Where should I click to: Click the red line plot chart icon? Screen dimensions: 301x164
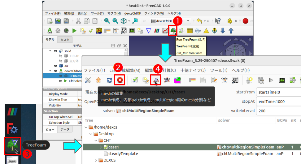tap(165, 31)
